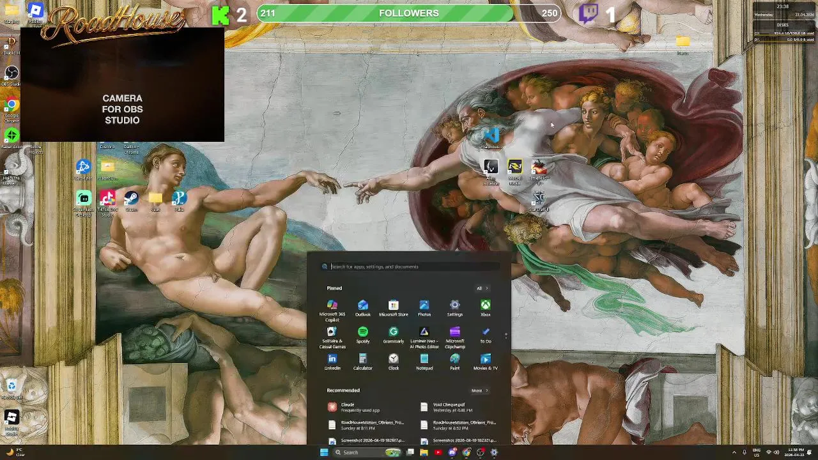Launch Notepad from pinned apps

point(424,362)
